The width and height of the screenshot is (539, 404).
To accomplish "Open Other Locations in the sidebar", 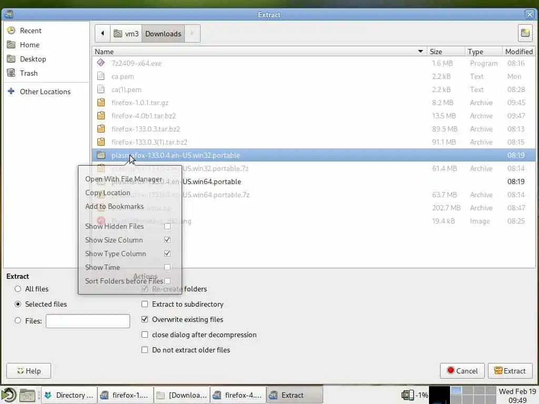I will pos(46,92).
